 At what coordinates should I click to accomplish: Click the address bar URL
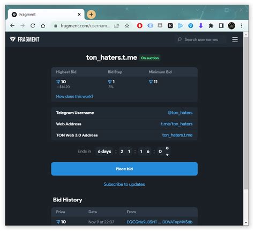85,26
